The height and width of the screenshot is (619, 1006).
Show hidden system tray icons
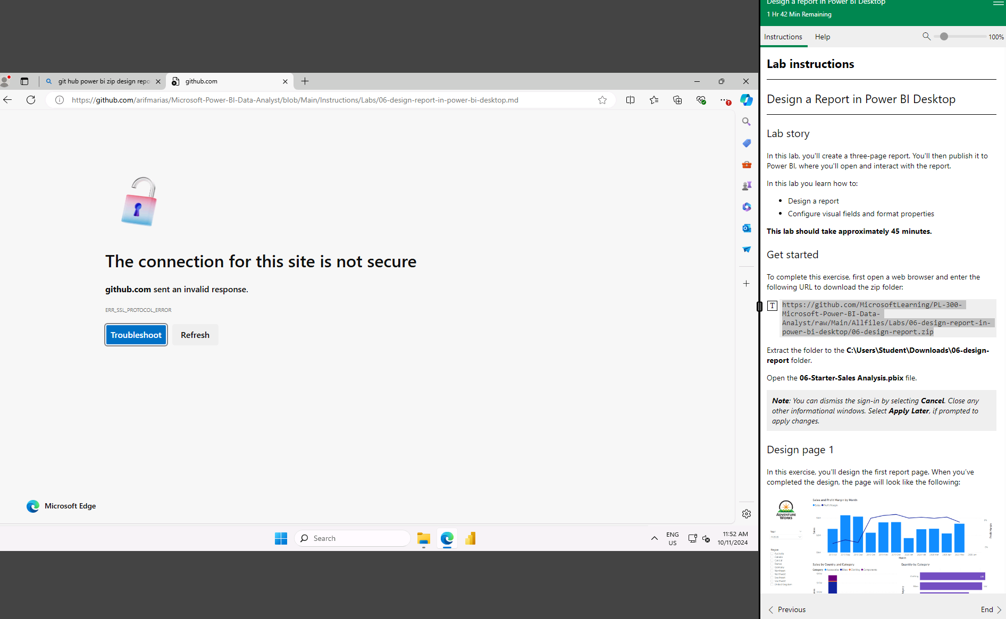(x=655, y=538)
